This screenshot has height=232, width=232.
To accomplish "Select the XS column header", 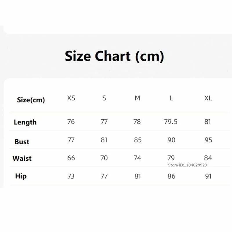I will pyautogui.click(x=71, y=98).
